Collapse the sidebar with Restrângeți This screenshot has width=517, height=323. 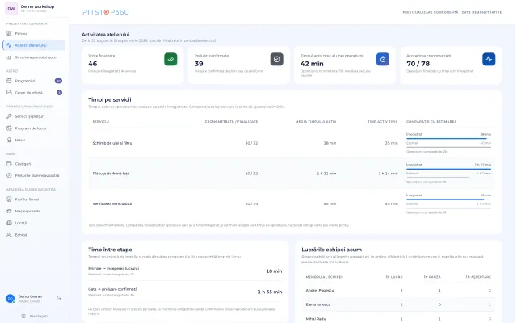(x=35, y=316)
